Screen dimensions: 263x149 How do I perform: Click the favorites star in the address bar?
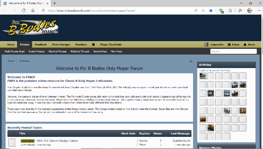(x=211, y=10)
